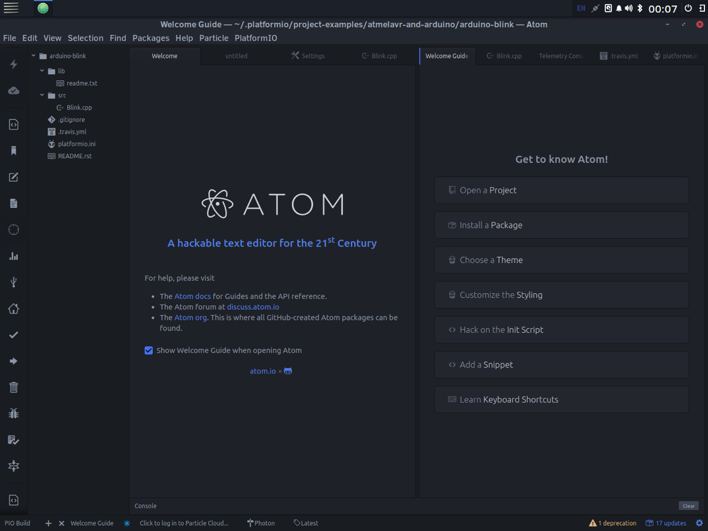Click the bookmark icon in left toolbar

pyautogui.click(x=14, y=151)
